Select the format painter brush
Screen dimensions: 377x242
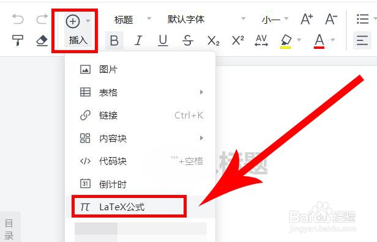(18, 40)
